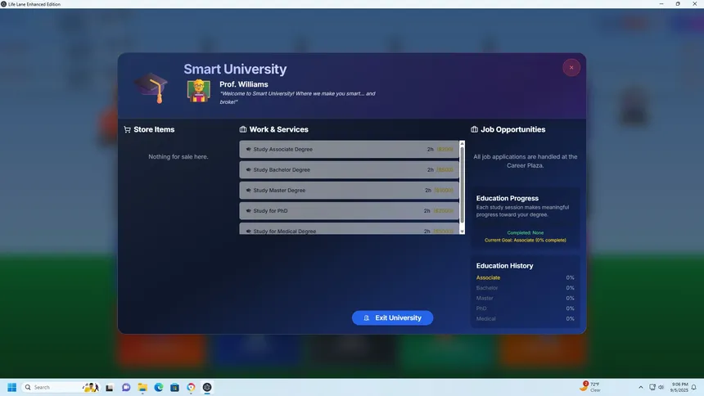Click the Education Progress panel heading
704x396 pixels.
508,198
